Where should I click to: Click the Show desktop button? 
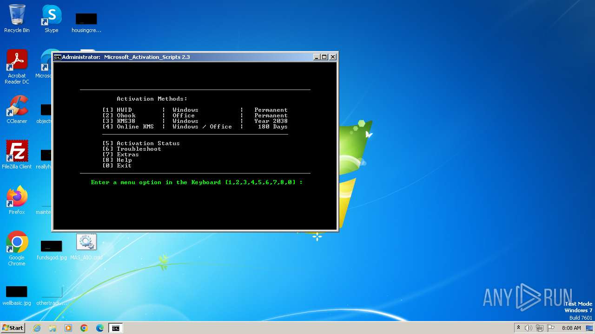point(590,328)
